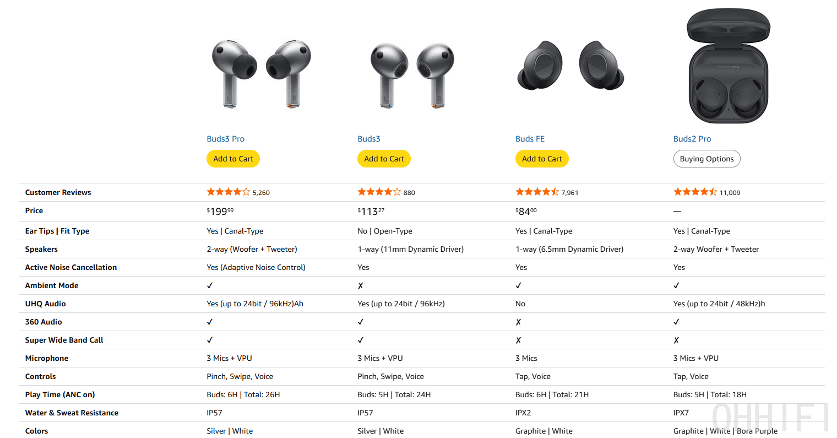Open the Buds FE product link
Image resolution: width=837 pixels, height=438 pixels.
click(x=530, y=139)
